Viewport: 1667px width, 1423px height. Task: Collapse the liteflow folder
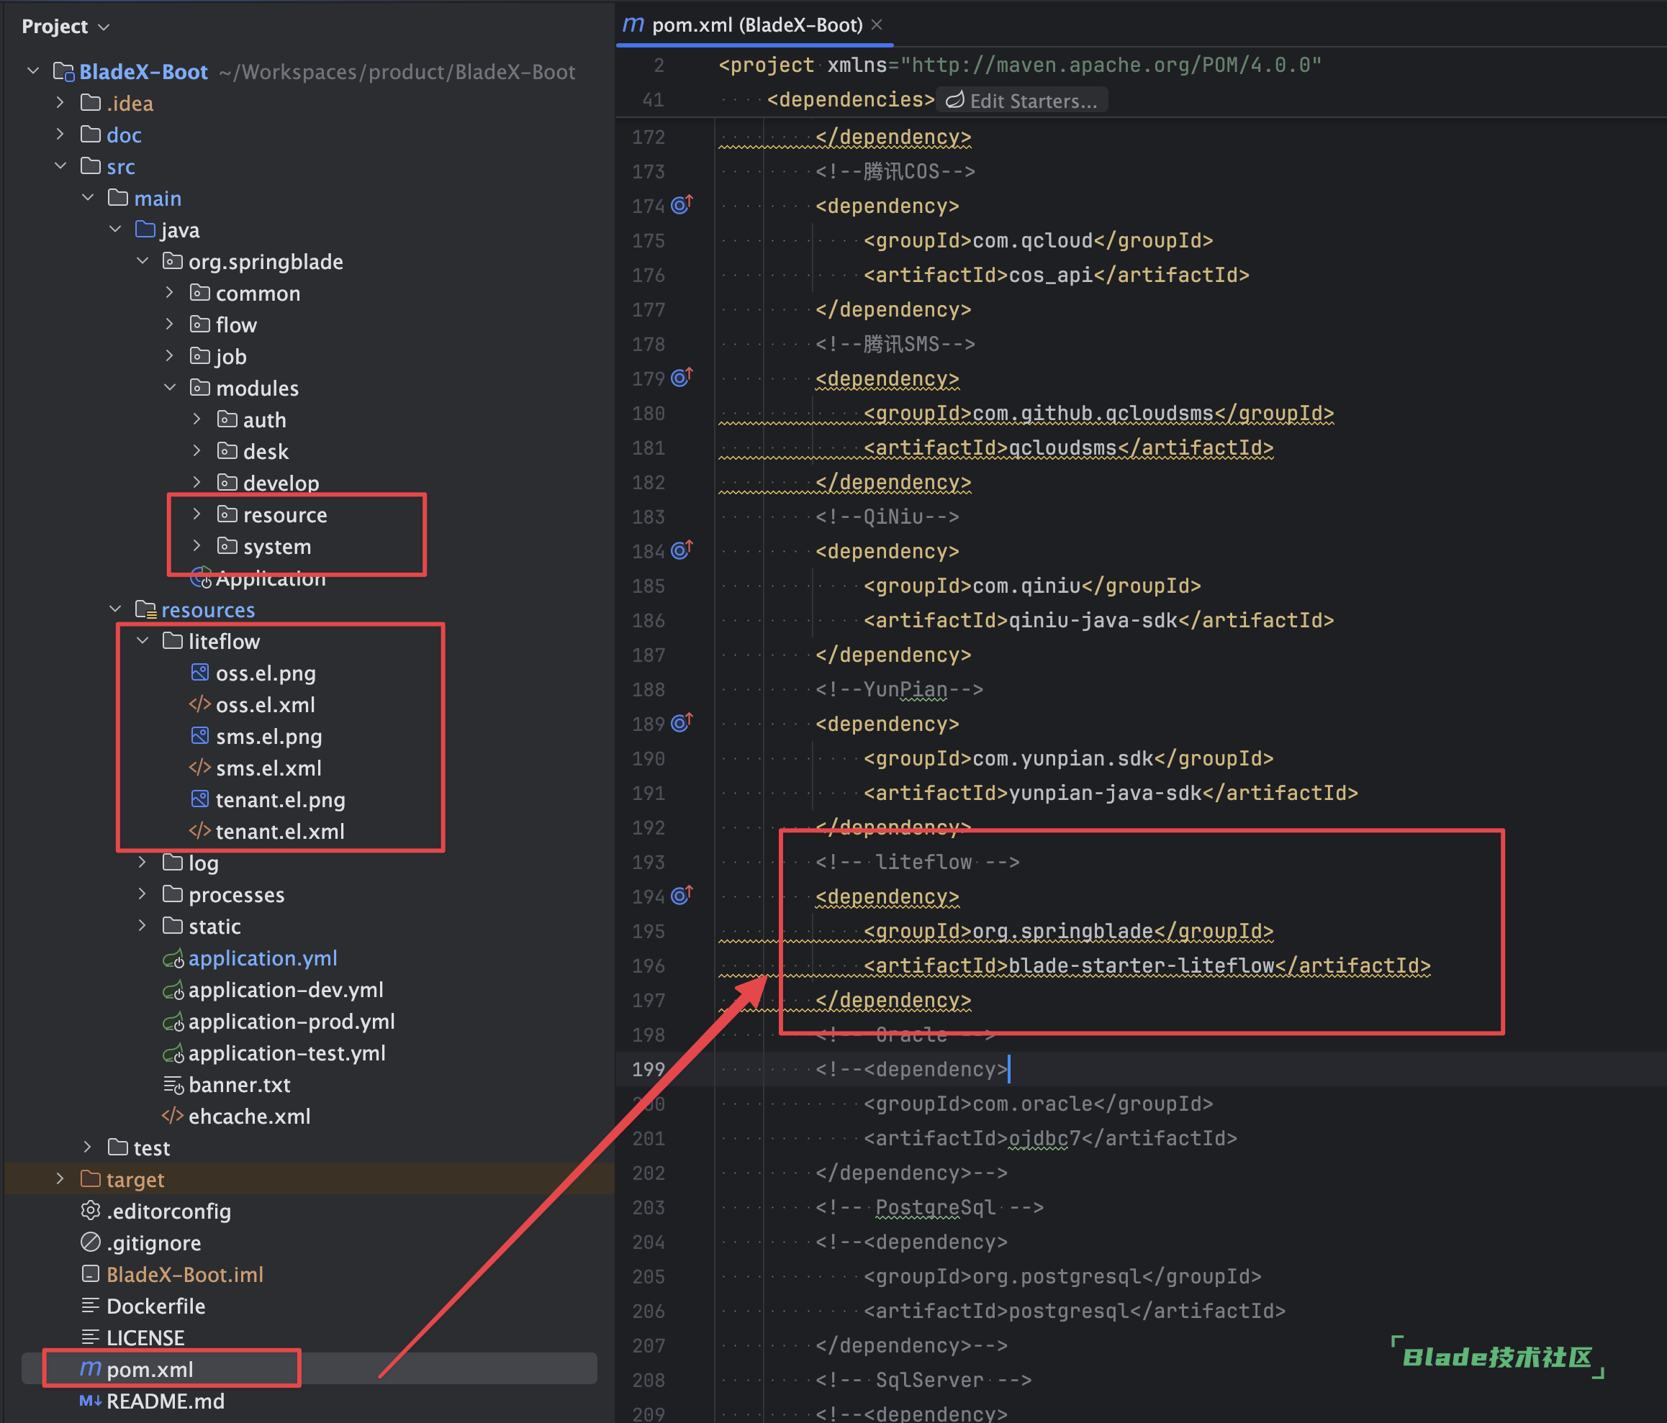tap(143, 641)
